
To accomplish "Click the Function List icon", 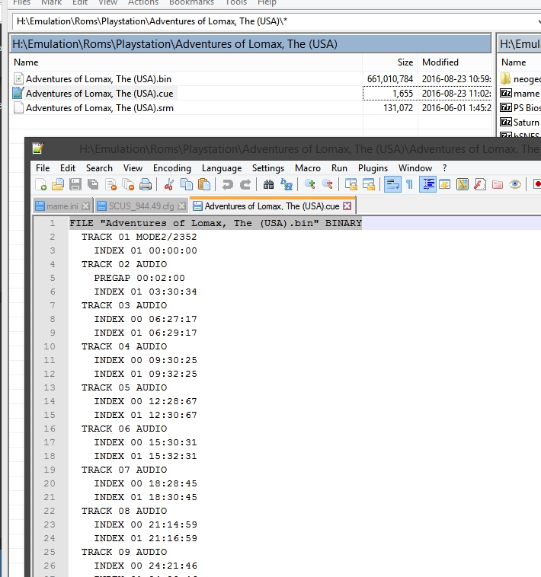I will [480, 184].
